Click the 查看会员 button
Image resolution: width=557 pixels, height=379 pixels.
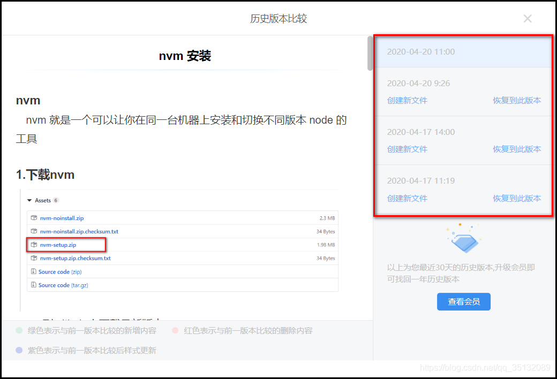pyautogui.click(x=464, y=301)
